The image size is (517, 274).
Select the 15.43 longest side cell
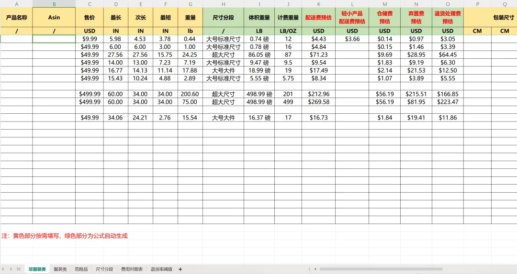click(x=116, y=78)
